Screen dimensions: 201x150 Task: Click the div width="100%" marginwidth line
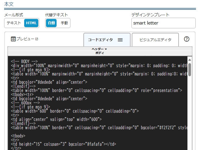(99, 66)
